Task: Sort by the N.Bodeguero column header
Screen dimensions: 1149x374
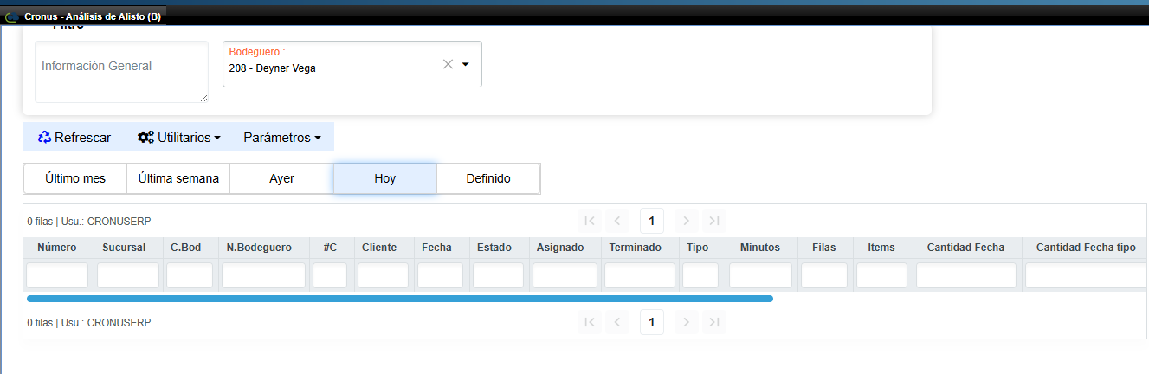Action: [263, 248]
